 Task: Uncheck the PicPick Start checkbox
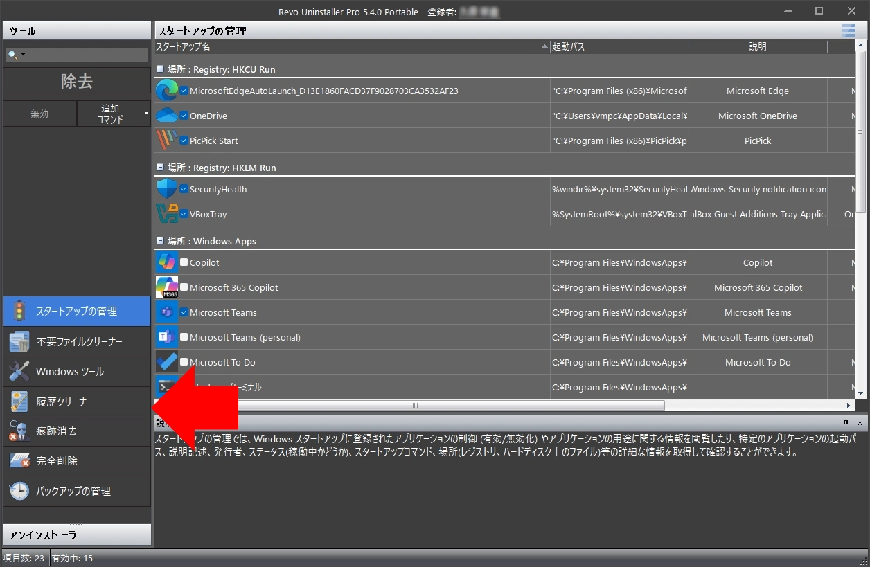click(184, 141)
